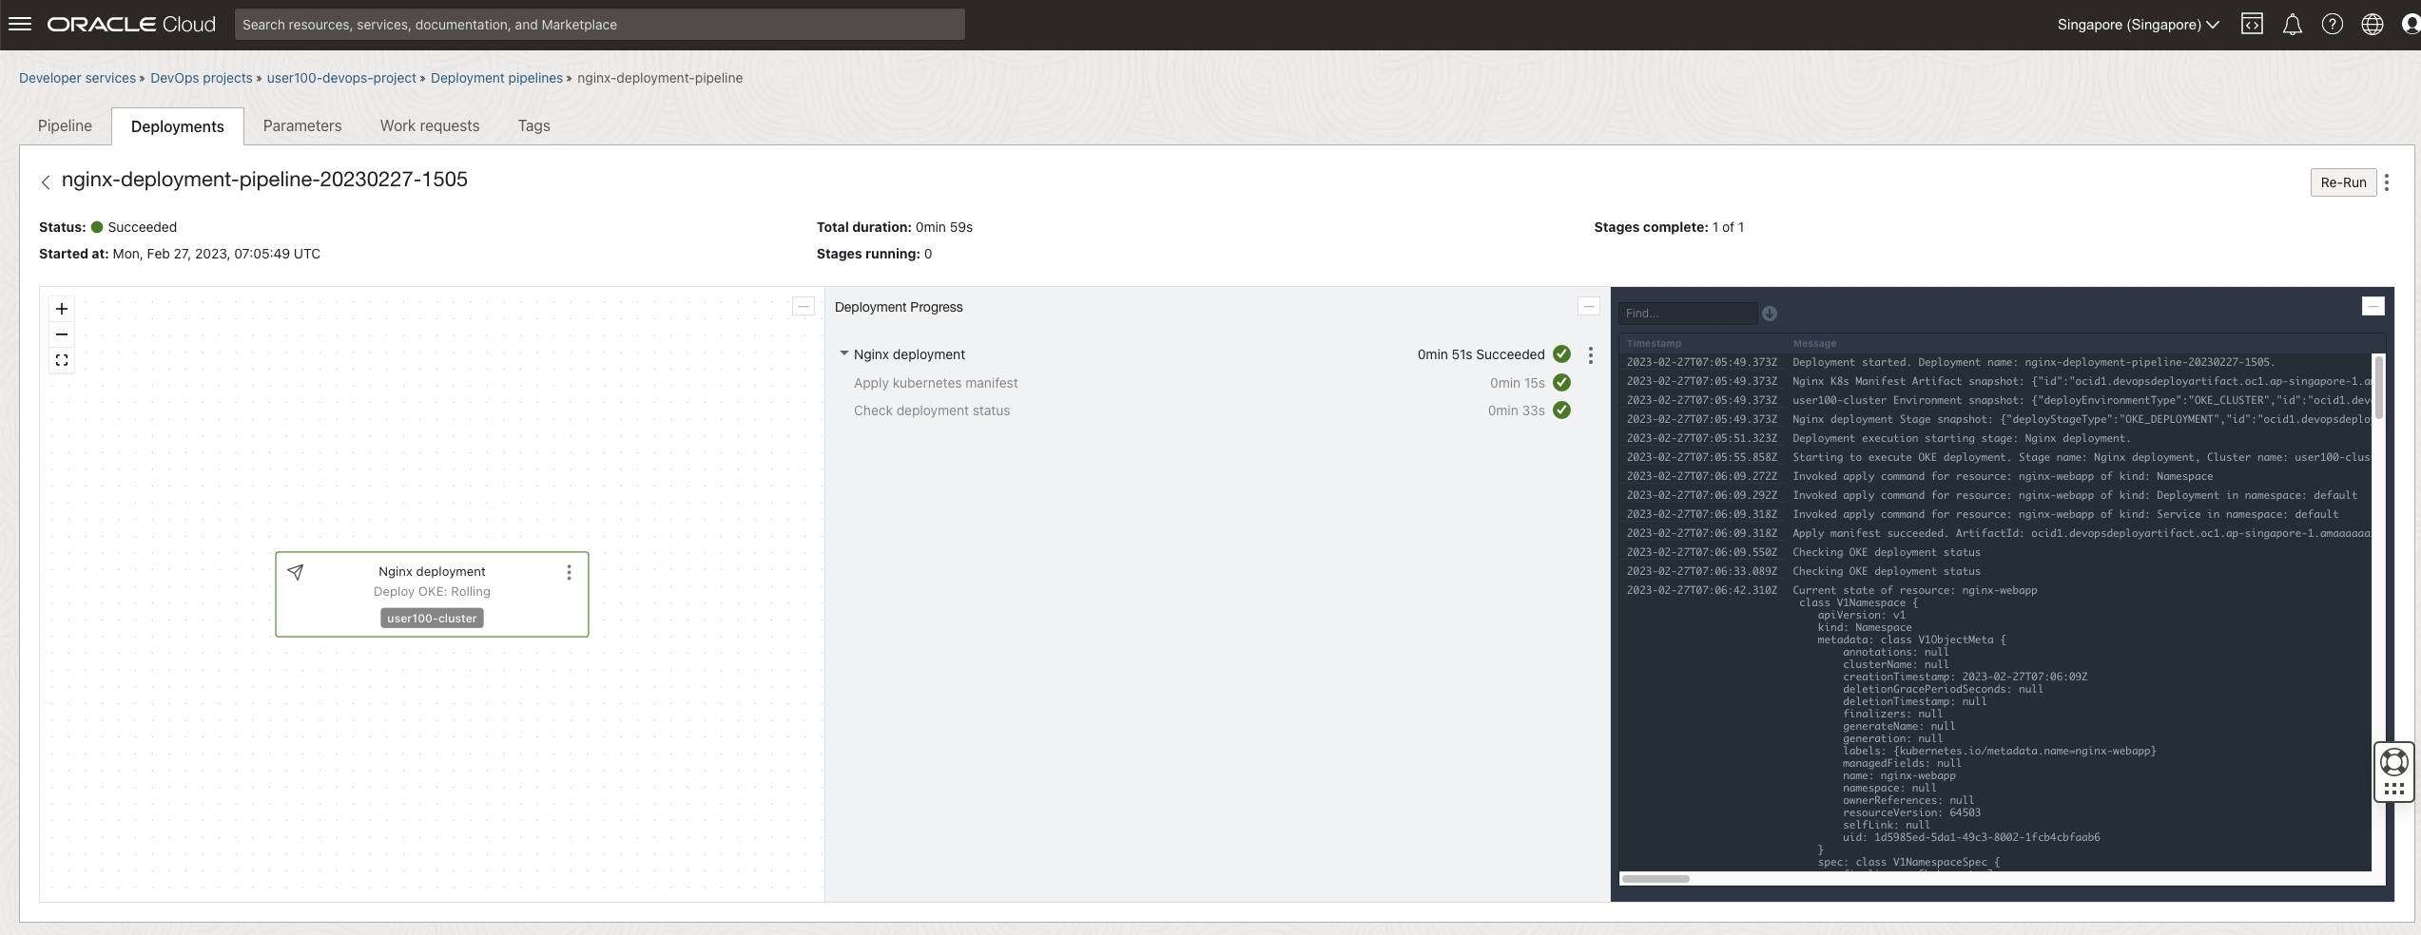Viewport: 2421px width, 935px height.
Task: Select the Deployments tab
Action: pos(178,126)
